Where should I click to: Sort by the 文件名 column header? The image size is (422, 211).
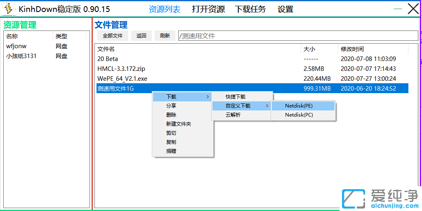pos(198,49)
